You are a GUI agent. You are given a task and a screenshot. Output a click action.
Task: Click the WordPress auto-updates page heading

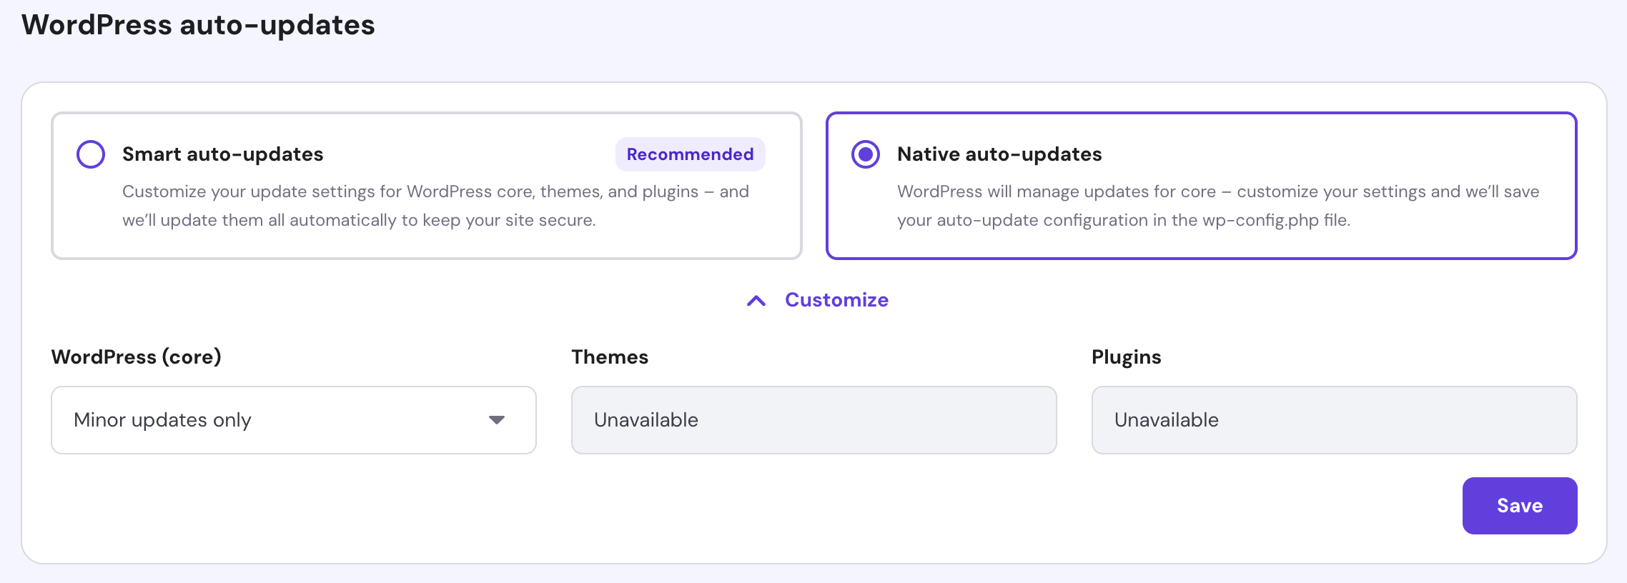click(198, 25)
